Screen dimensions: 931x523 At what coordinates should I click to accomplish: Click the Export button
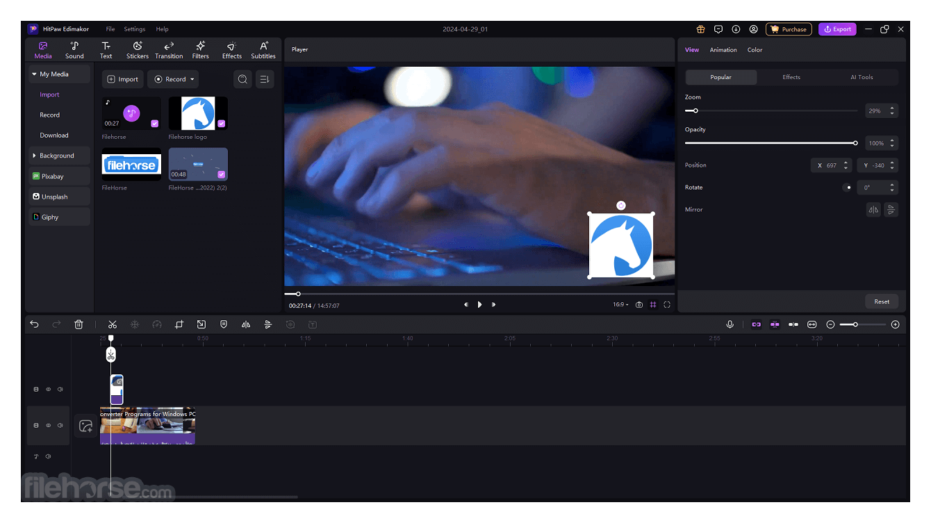click(837, 29)
